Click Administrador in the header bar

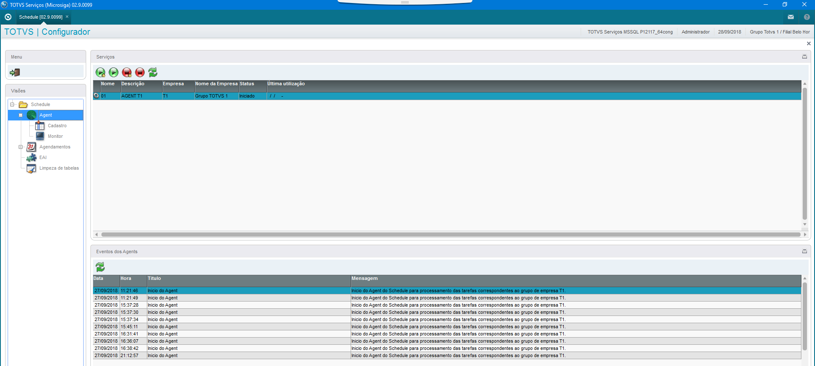pos(695,32)
